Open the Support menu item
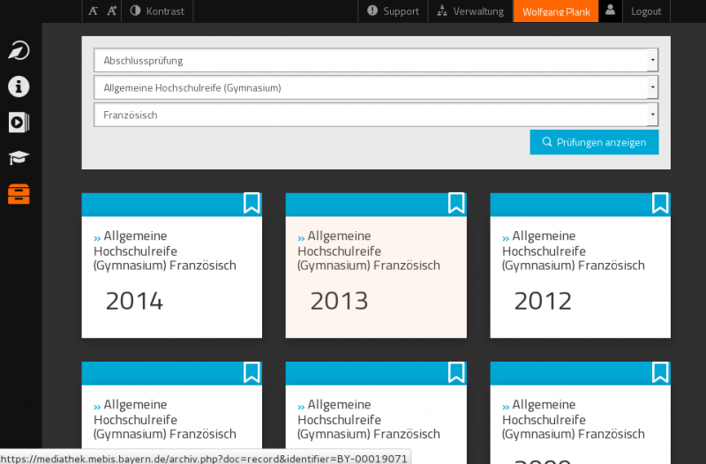Image resolution: width=706 pixels, height=464 pixels. coord(393,11)
